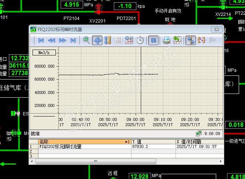Click the PT2104 tag label

71,18
